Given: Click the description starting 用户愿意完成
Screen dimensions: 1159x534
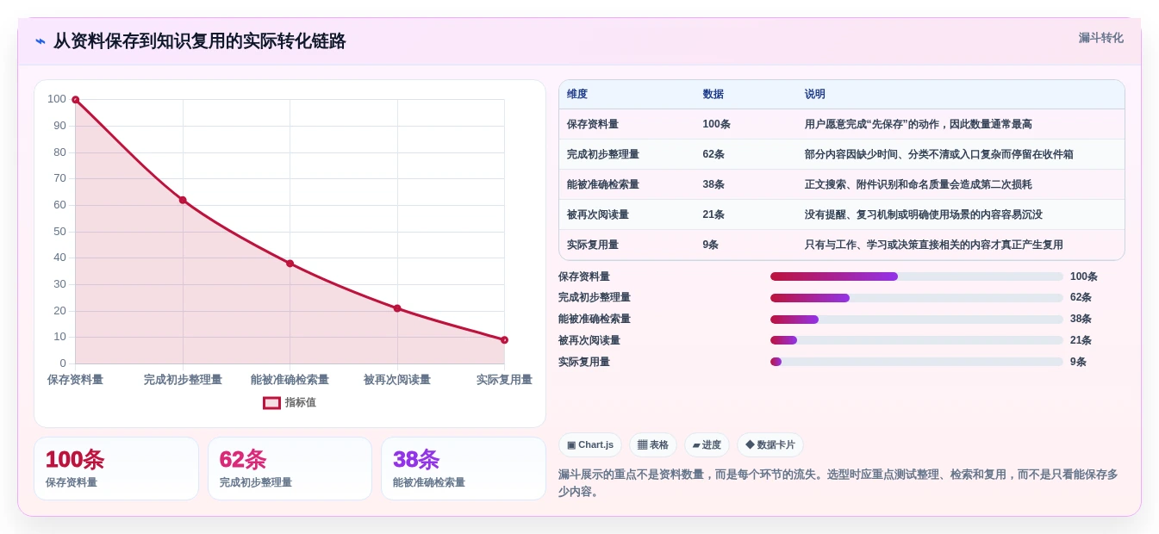Looking at the screenshot, I should tap(919, 124).
